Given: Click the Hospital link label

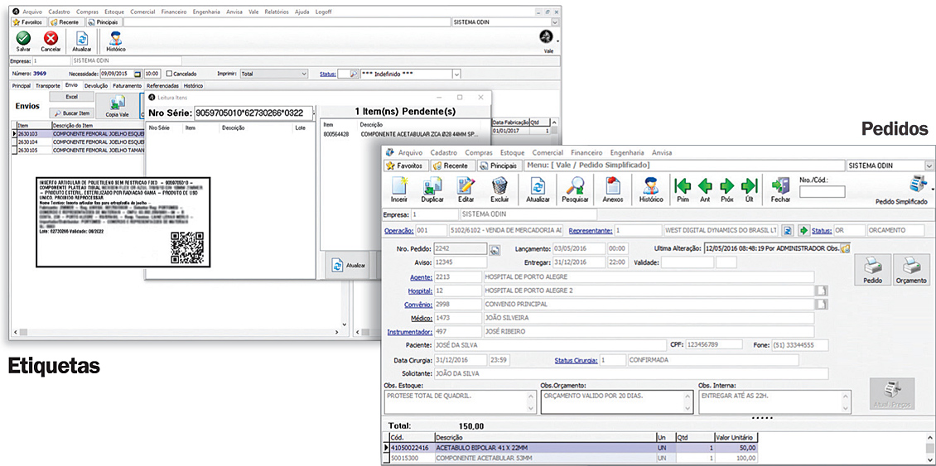Looking at the screenshot, I should tap(421, 291).
